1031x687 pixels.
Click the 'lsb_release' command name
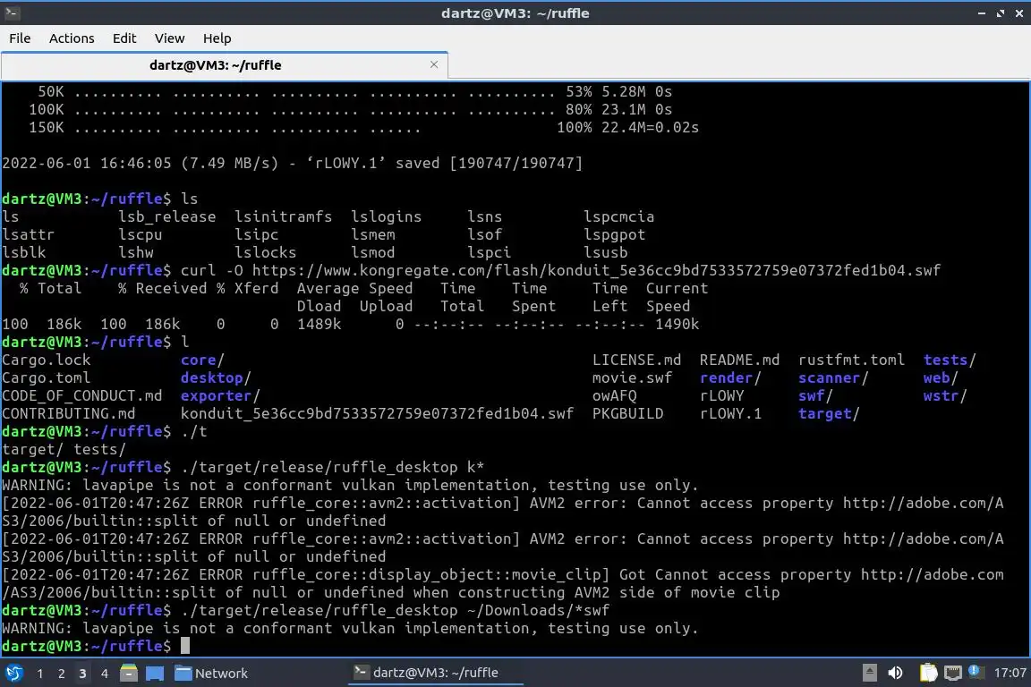(167, 217)
